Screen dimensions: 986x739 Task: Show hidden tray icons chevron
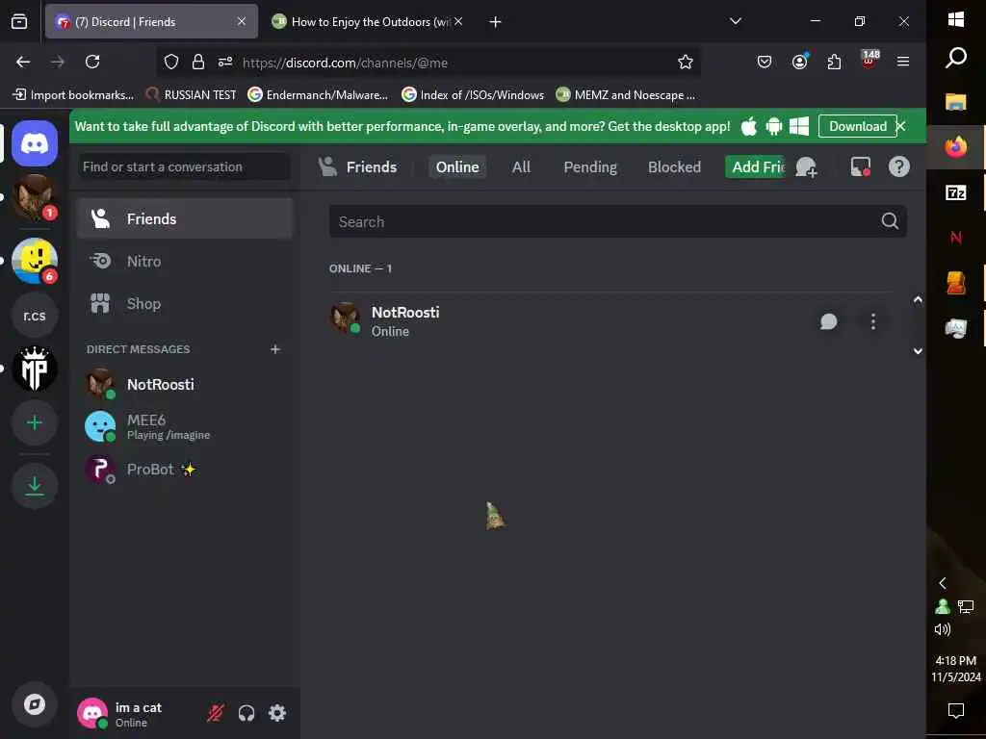click(x=942, y=583)
